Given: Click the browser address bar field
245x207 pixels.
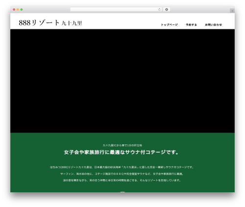Looking at the screenshot, I should pos(116,10).
